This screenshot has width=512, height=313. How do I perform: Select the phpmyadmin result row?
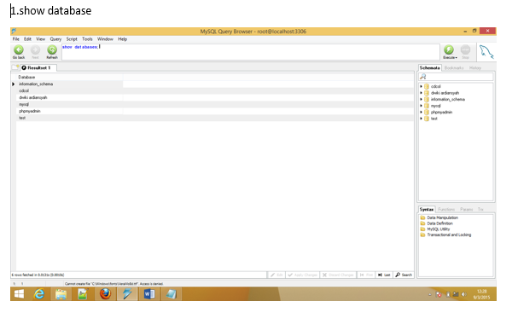coord(215,111)
